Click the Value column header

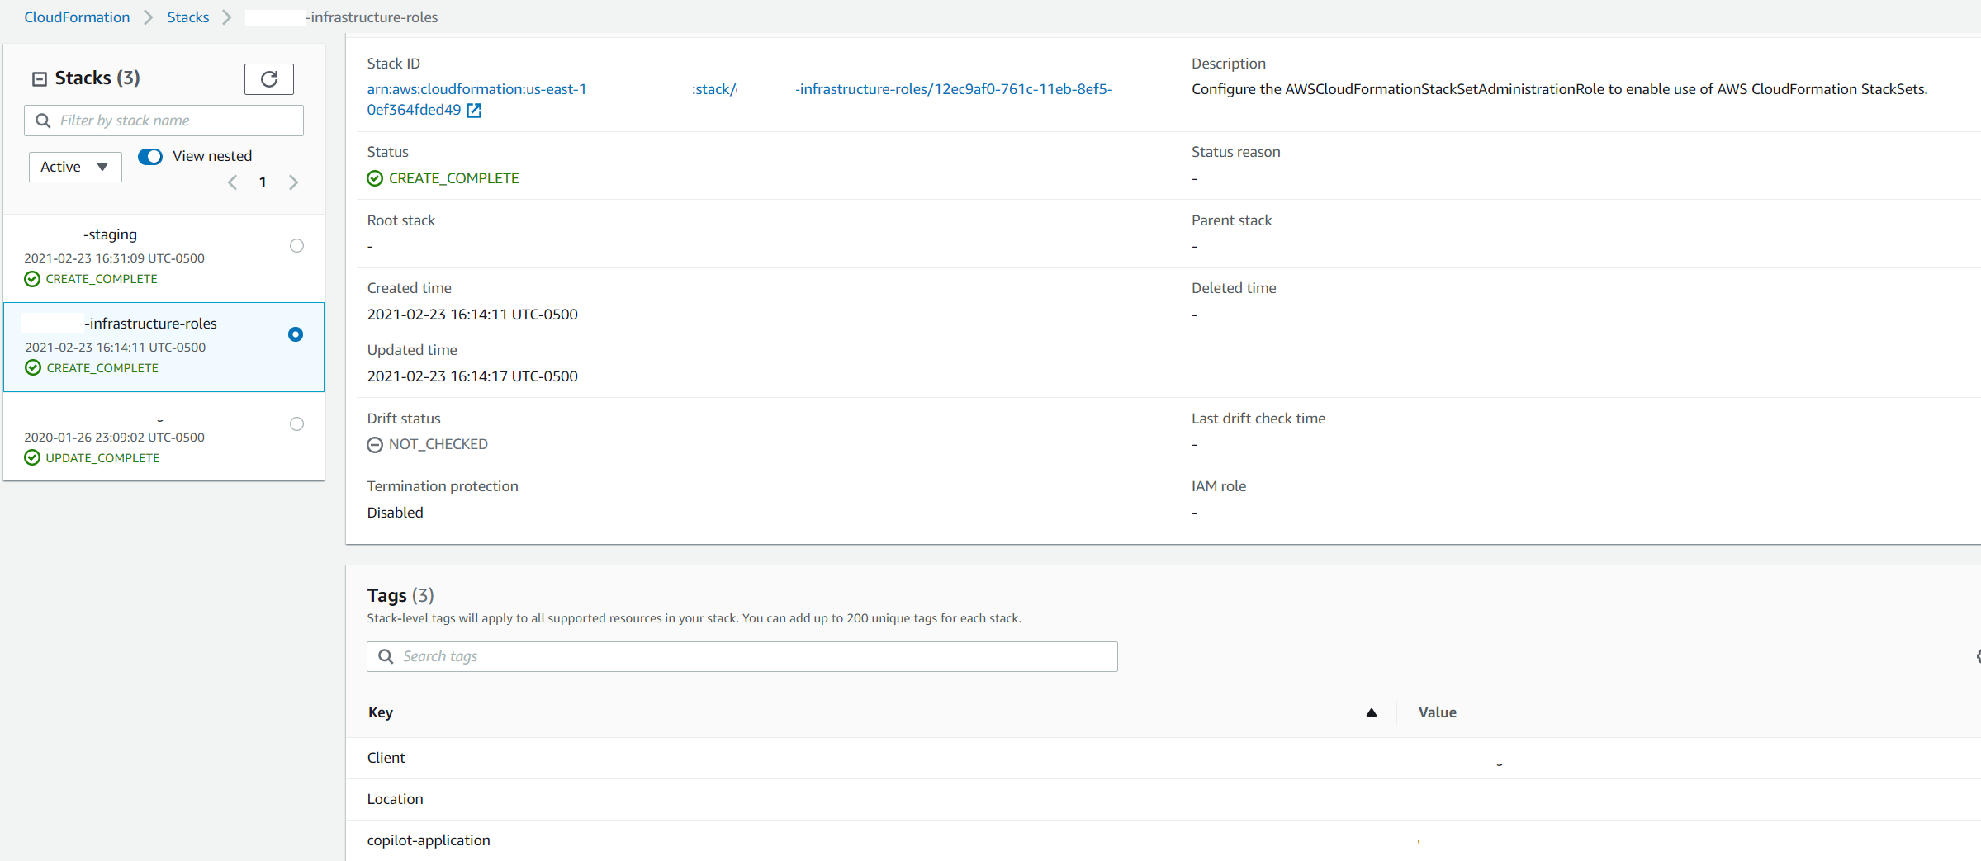coord(1438,712)
